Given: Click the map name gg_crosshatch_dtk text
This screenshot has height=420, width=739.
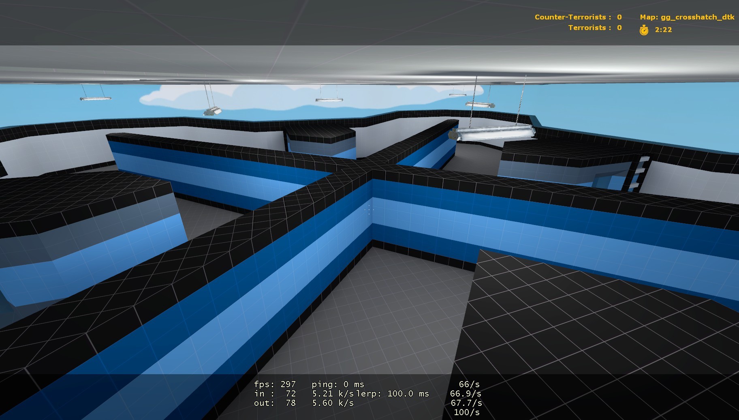Looking at the screenshot, I should (x=697, y=17).
